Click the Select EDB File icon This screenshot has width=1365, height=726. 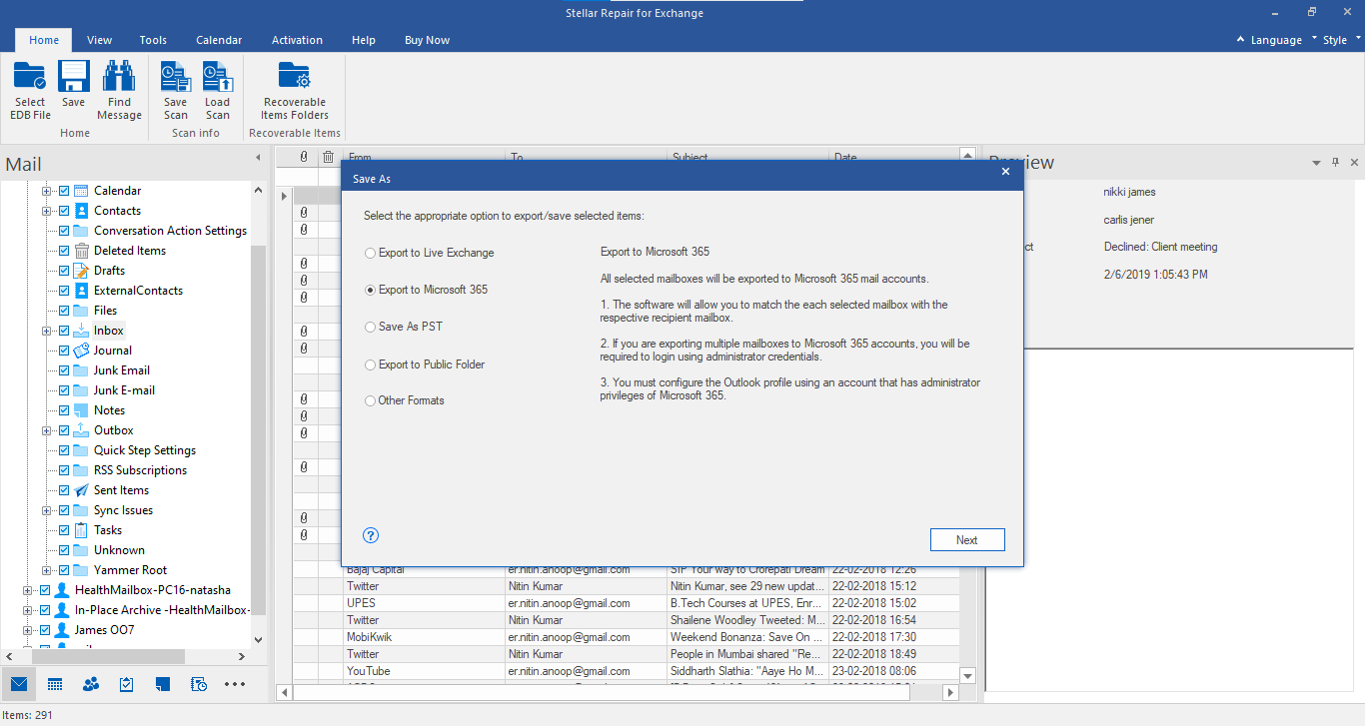click(30, 78)
